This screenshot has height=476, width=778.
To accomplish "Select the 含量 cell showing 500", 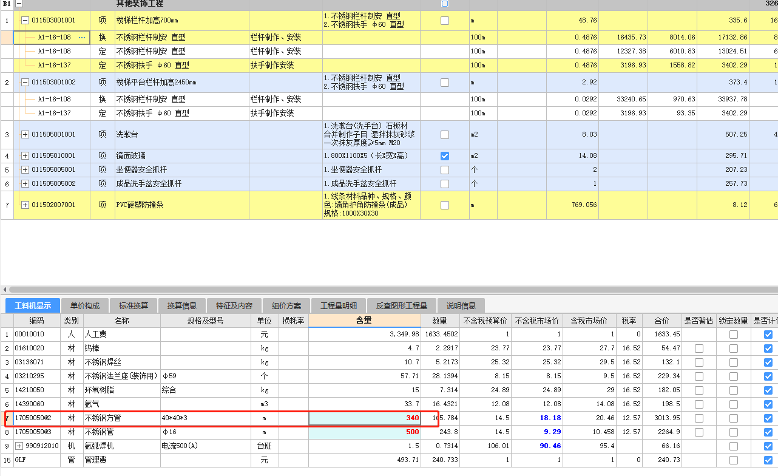I will [364, 432].
